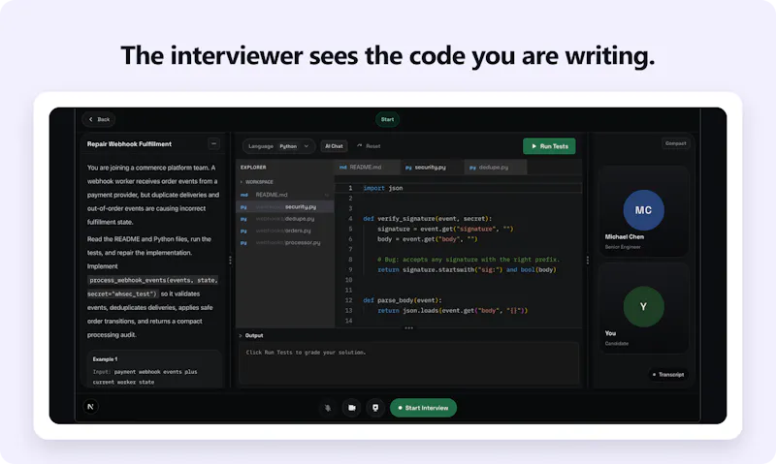
Task: Toggle the camera icon
Action: (351, 408)
